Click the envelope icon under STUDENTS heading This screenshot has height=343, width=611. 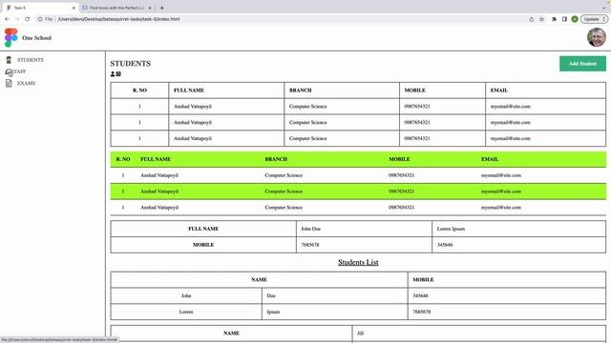(118, 74)
